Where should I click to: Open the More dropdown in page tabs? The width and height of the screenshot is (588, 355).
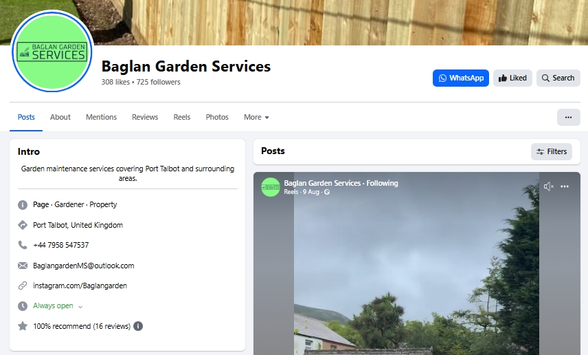256,117
